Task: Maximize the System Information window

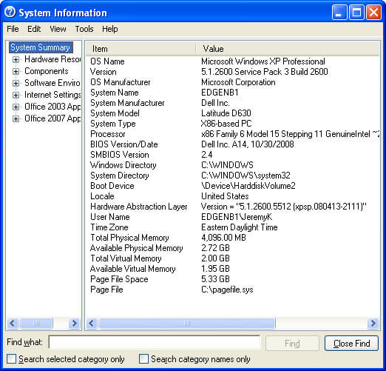Action: pyautogui.click(x=356, y=13)
